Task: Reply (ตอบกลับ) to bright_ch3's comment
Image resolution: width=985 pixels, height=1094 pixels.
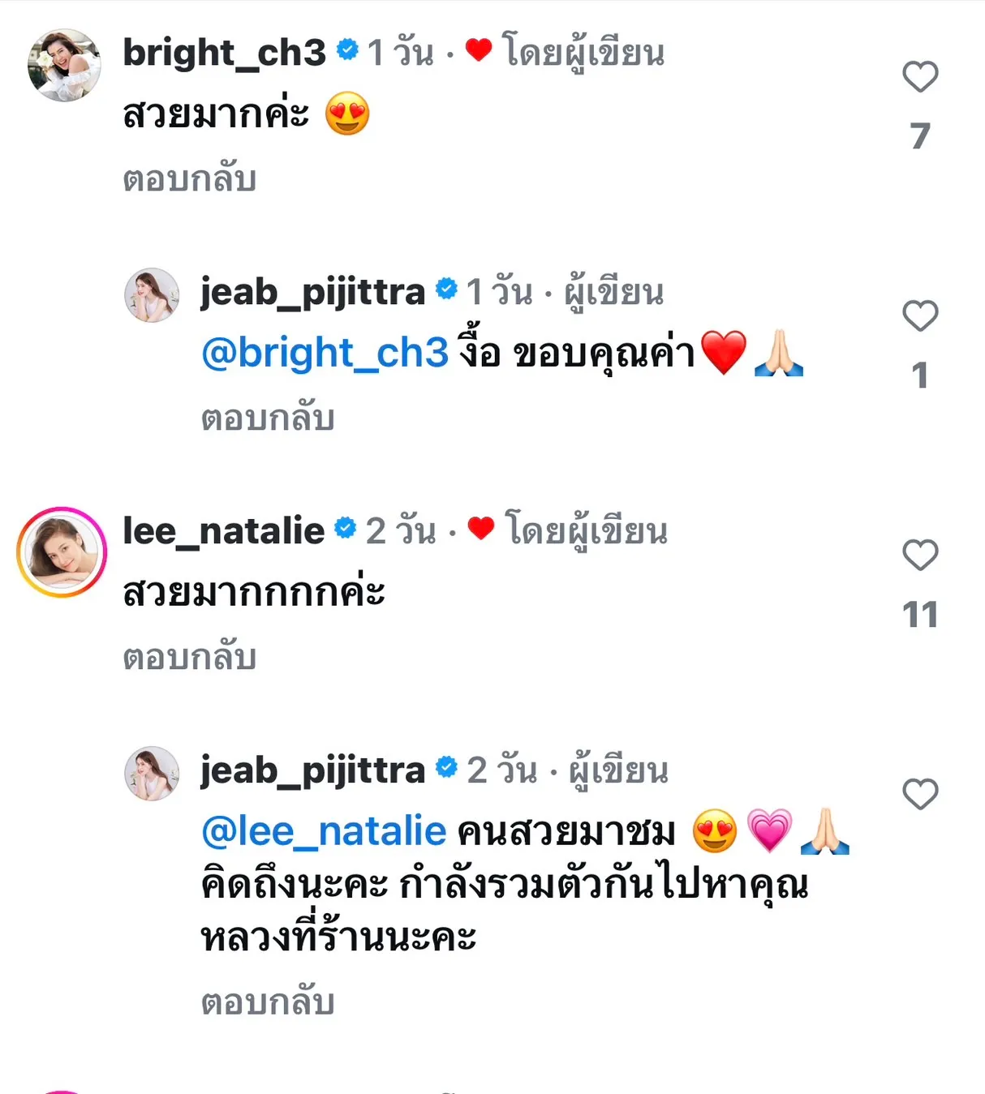Action: (190, 179)
